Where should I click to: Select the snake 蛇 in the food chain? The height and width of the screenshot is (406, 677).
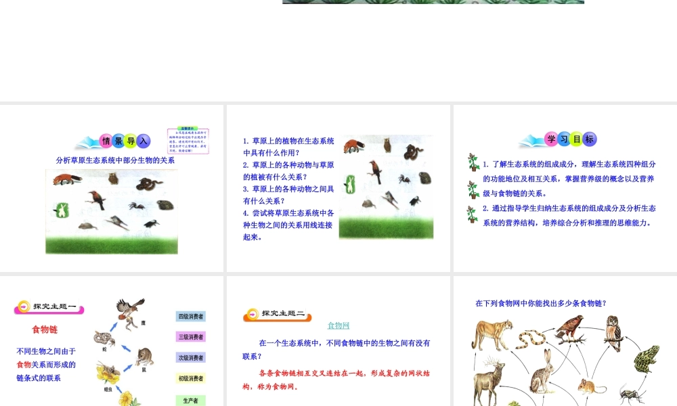pyautogui.click(x=104, y=339)
